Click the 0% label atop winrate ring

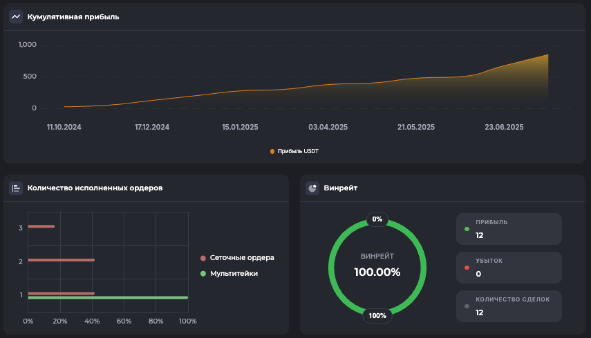click(377, 219)
